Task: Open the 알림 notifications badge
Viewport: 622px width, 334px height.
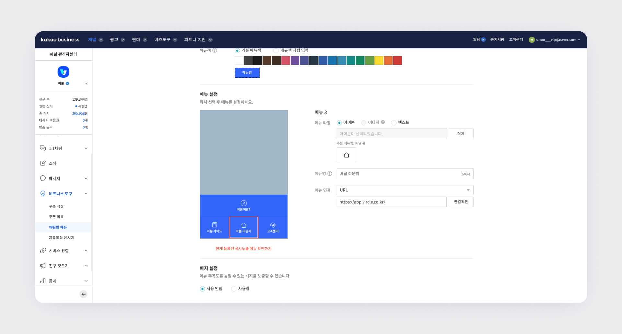Action: (483, 40)
